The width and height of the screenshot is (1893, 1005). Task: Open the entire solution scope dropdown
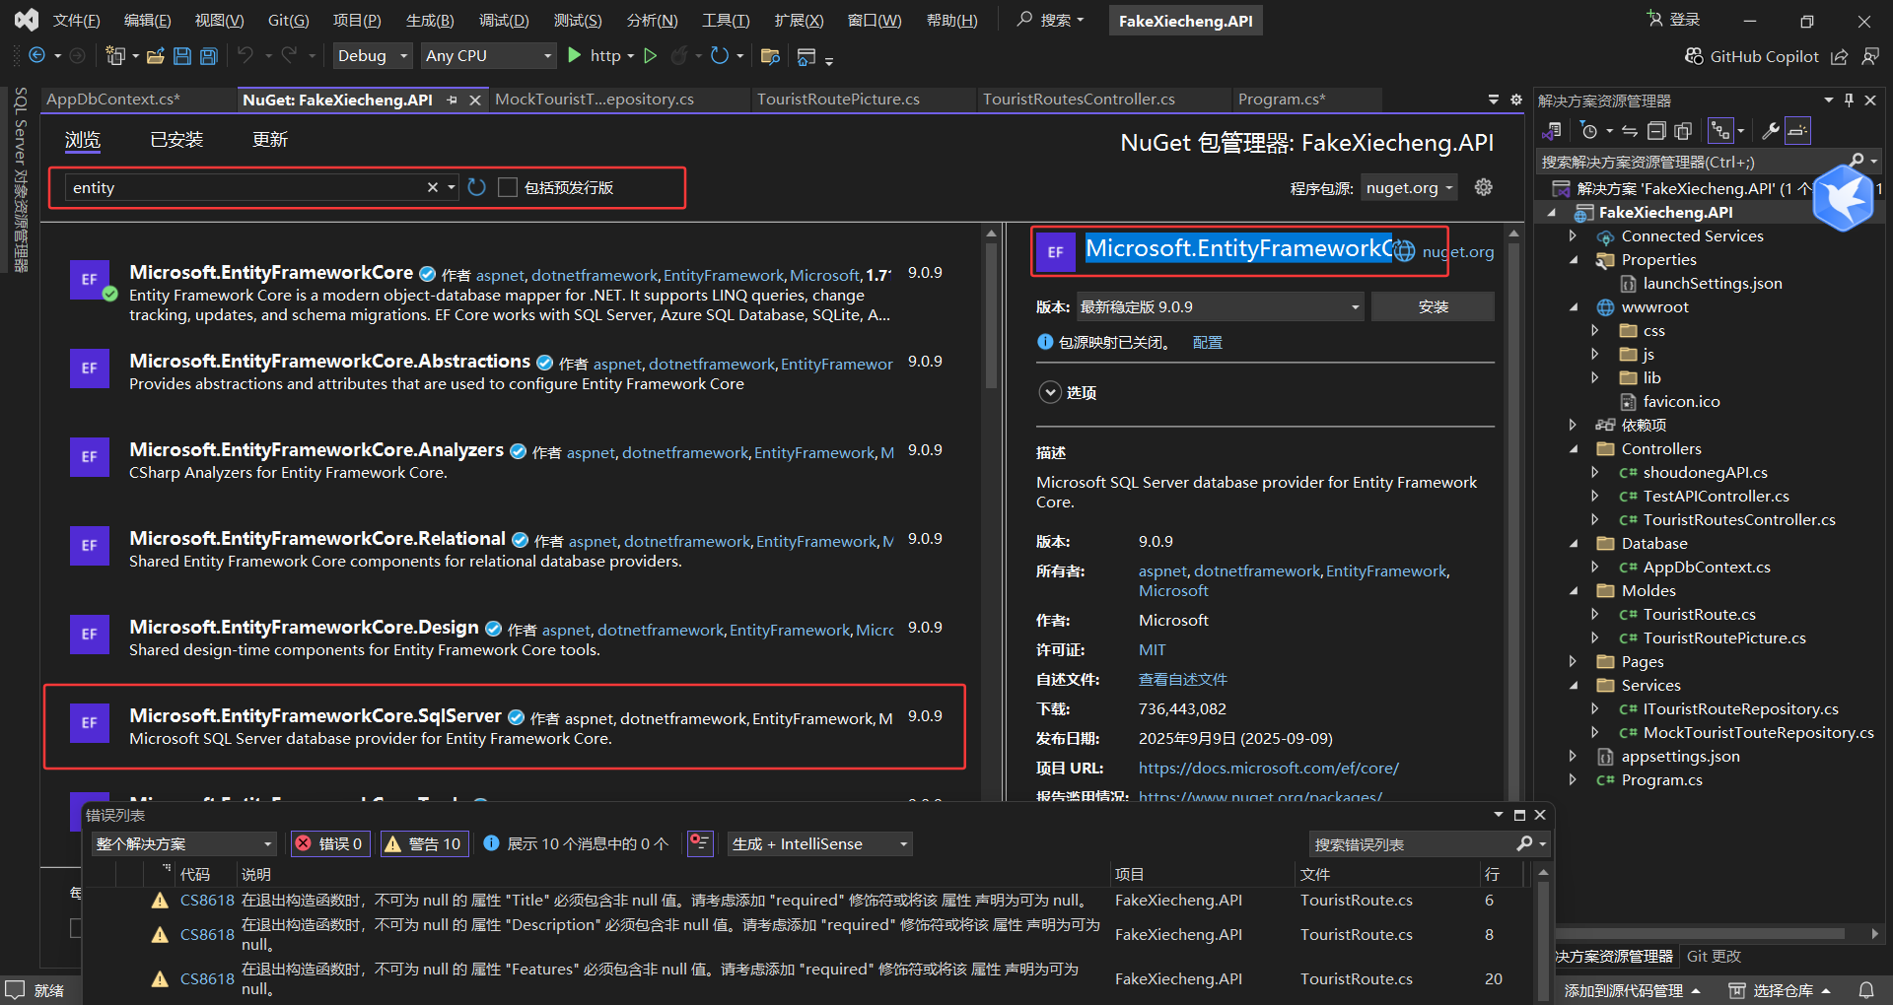(x=184, y=843)
